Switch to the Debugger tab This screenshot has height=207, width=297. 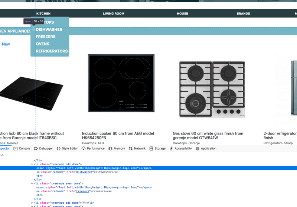[43, 149]
